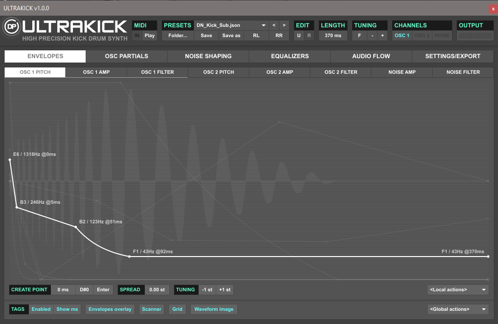Select the B2 123Hz envelope point

point(76,227)
